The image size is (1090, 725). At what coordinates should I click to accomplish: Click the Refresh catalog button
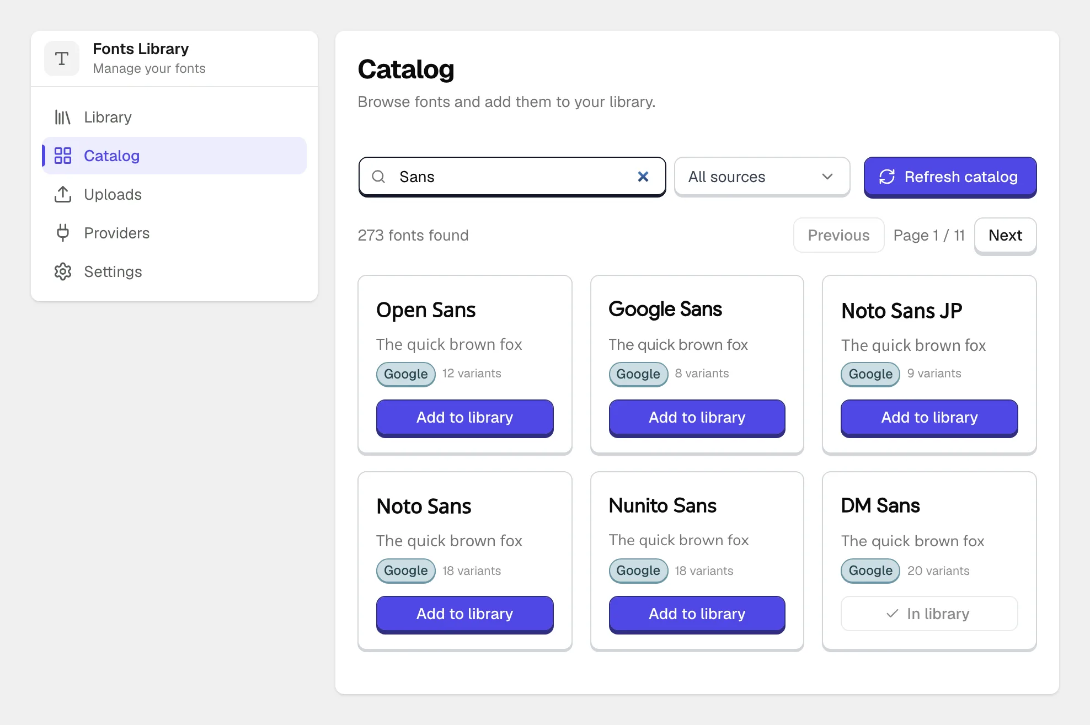950,177
